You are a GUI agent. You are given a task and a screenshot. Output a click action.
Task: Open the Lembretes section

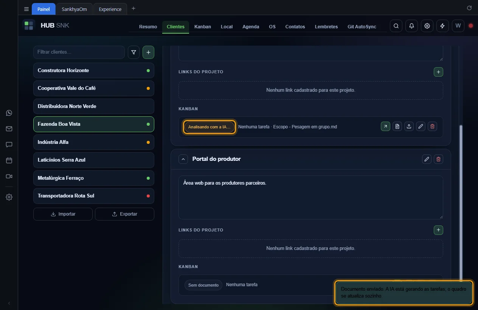tap(326, 27)
